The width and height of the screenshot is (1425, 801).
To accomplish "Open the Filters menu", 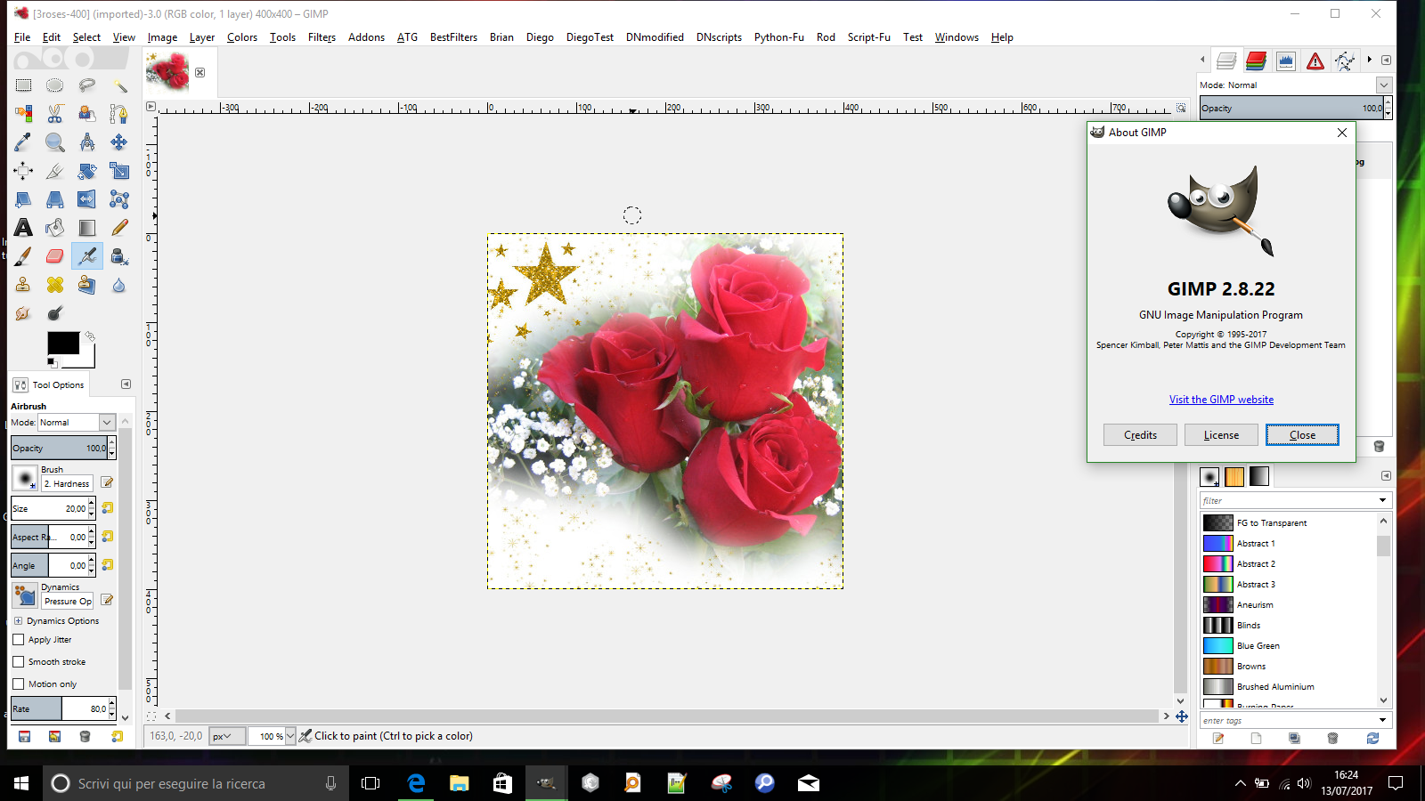I will click(x=322, y=37).
